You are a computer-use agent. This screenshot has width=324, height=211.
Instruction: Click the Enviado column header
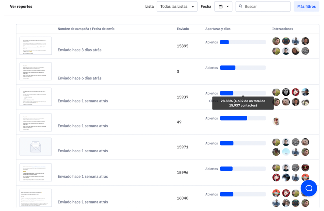pos(183,29)
